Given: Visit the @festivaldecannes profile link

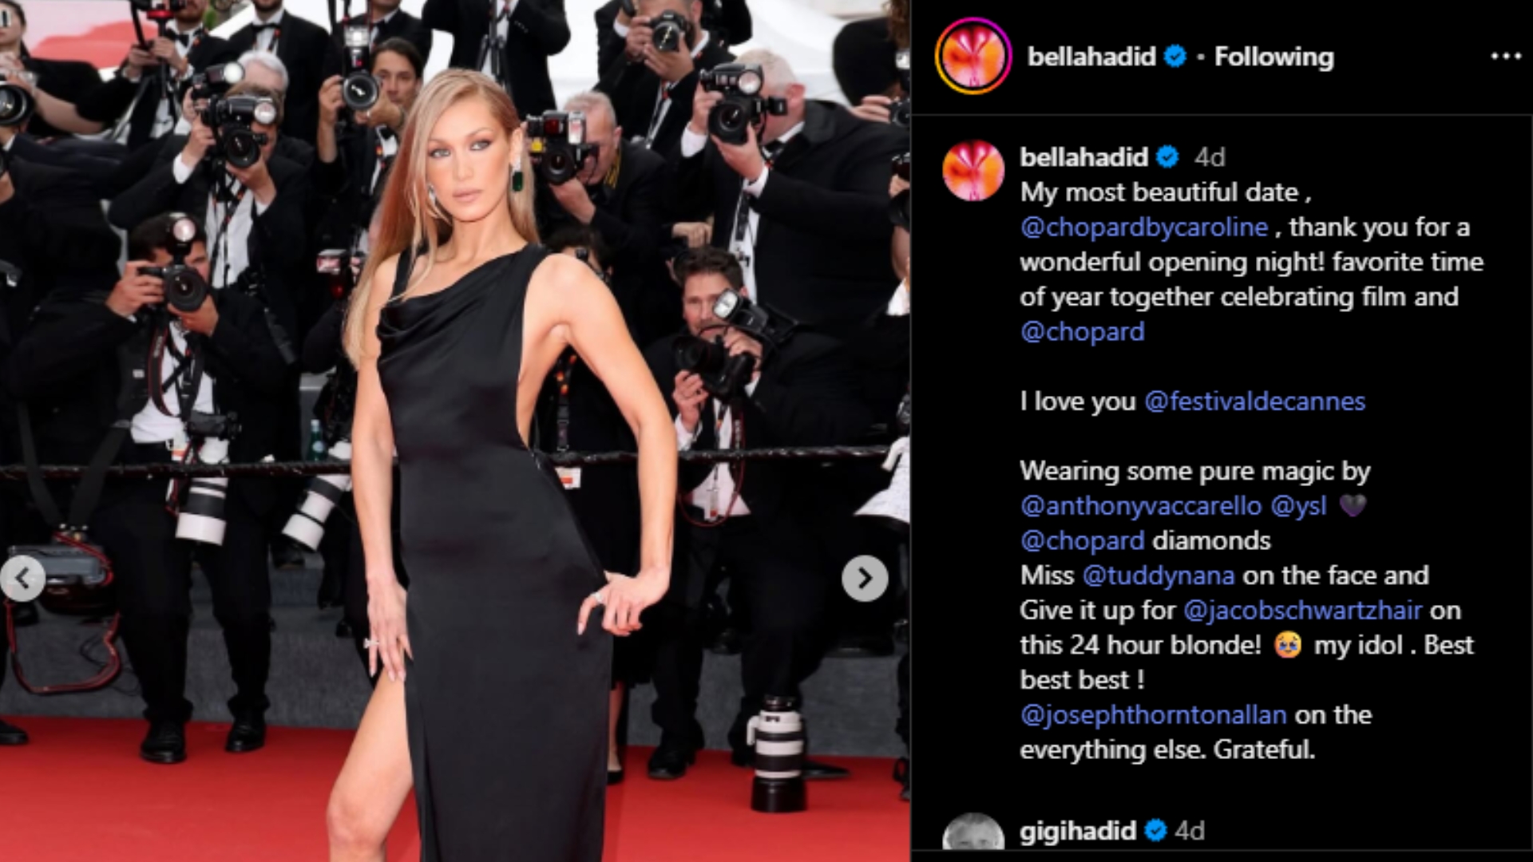Looking at the screenshot, I should pos(1255,401).
